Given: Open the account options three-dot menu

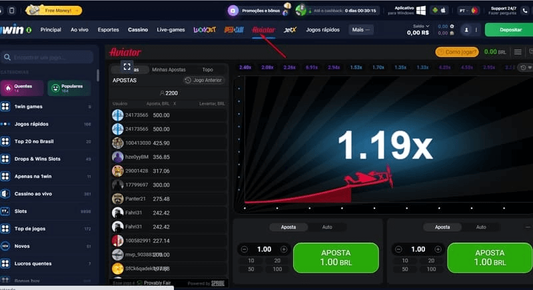Looking at the screenshot, I should pyautogui.click(x=476, y=30).
